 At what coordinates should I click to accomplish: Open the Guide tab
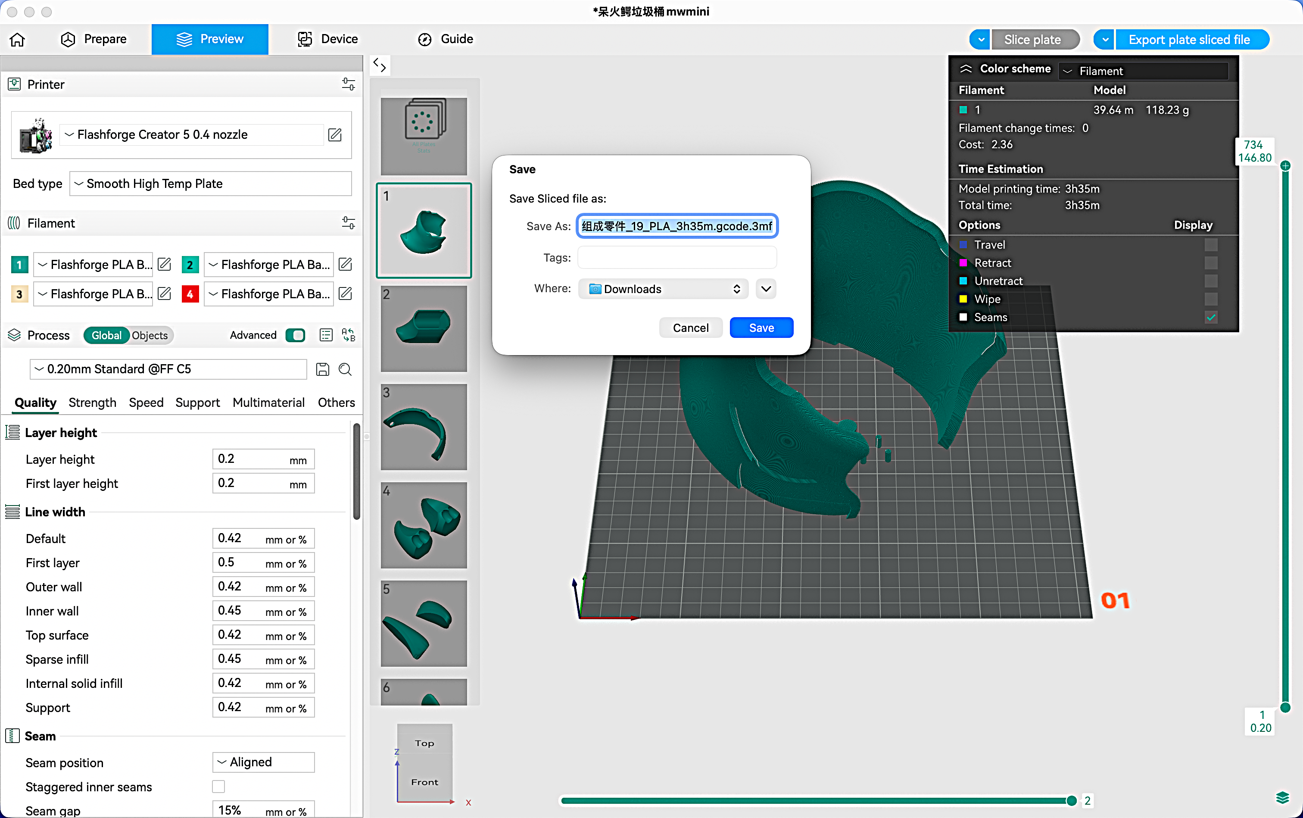pyautogui.click(x=445, y=39)
